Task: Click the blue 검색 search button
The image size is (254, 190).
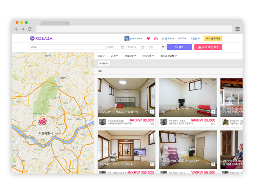Action: tap(179, 47)
